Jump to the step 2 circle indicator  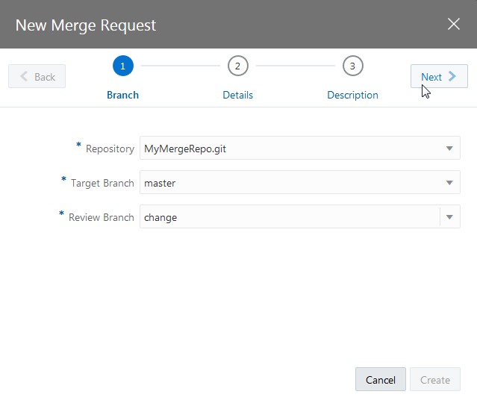[x=237, y=66]
